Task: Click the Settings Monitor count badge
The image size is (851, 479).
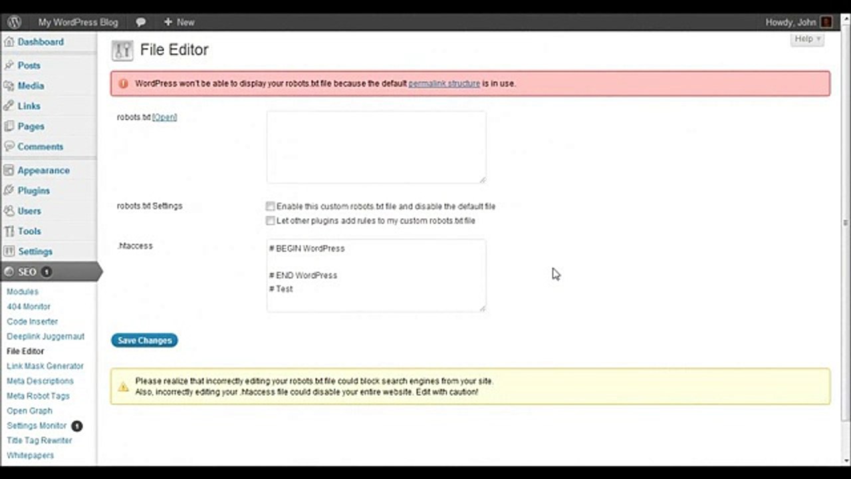Action: [76, 426]
